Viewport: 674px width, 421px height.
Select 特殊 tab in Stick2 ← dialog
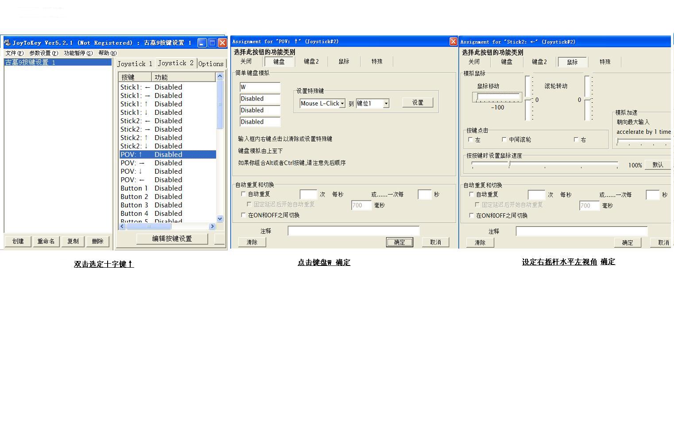coord(605,62)
